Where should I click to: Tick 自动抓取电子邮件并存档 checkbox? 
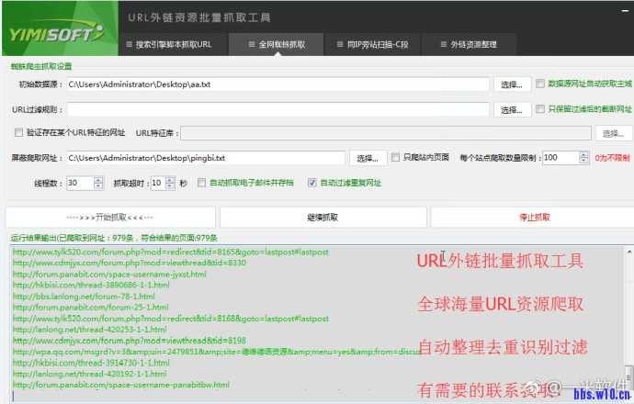coord(201,183)
